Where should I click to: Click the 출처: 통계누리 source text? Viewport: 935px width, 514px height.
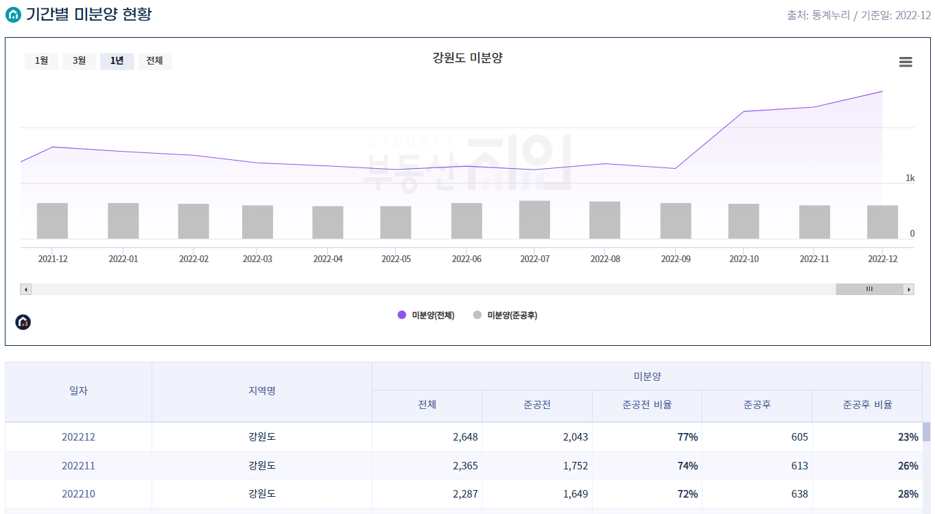pyautogui.click(x=818, y=15)
